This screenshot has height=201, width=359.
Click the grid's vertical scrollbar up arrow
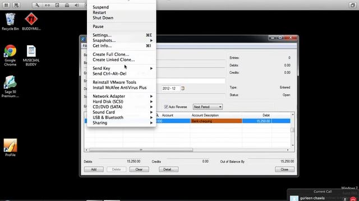coord(293,114)
